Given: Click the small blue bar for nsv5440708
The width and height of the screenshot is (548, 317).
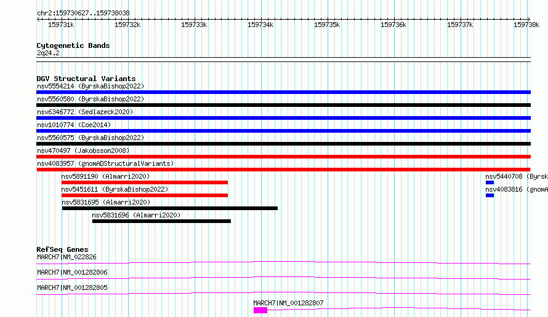Looking at the screenshot, I should click(x=490, y=182).
